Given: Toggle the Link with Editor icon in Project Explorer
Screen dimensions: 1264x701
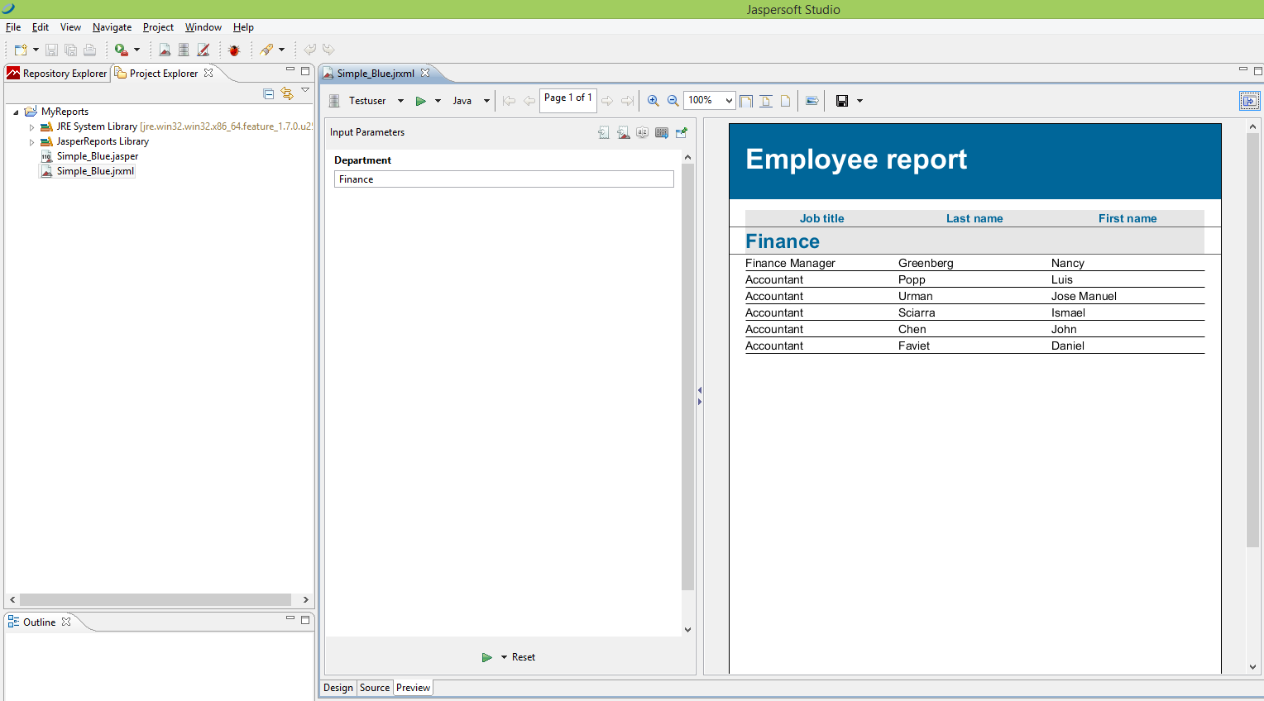Looking at the screenshot, I should click(287, 93).
